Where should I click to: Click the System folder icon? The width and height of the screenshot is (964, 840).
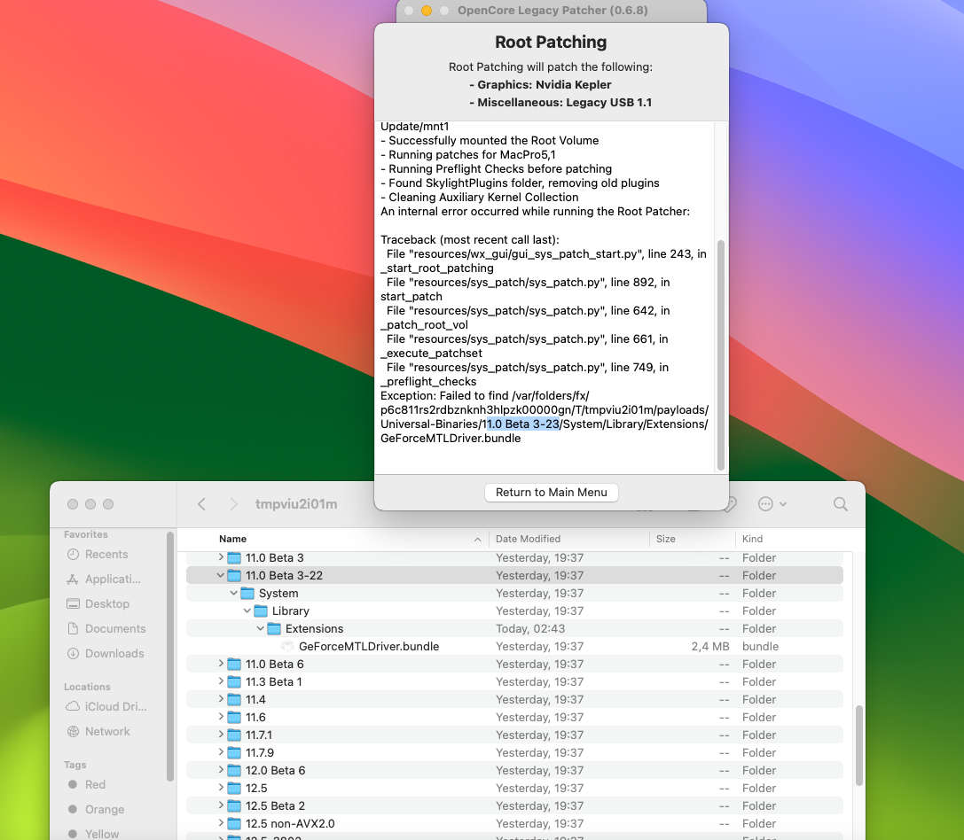[247, 594]
